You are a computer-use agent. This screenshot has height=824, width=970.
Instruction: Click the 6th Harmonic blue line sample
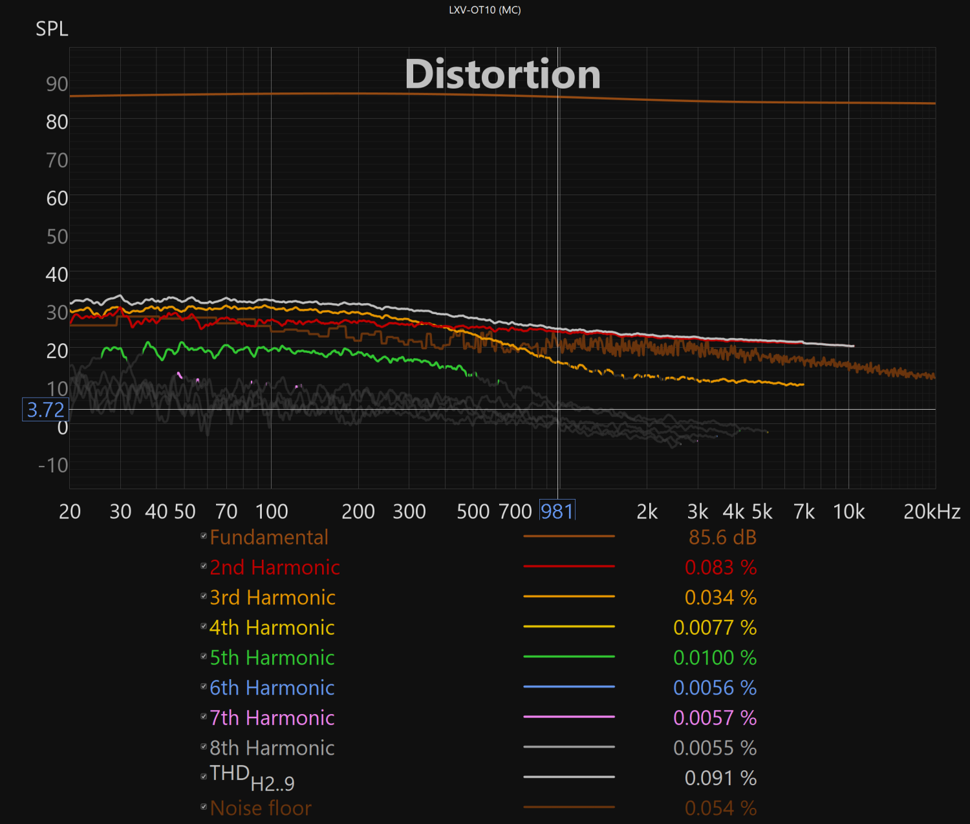tap(569, 686)
